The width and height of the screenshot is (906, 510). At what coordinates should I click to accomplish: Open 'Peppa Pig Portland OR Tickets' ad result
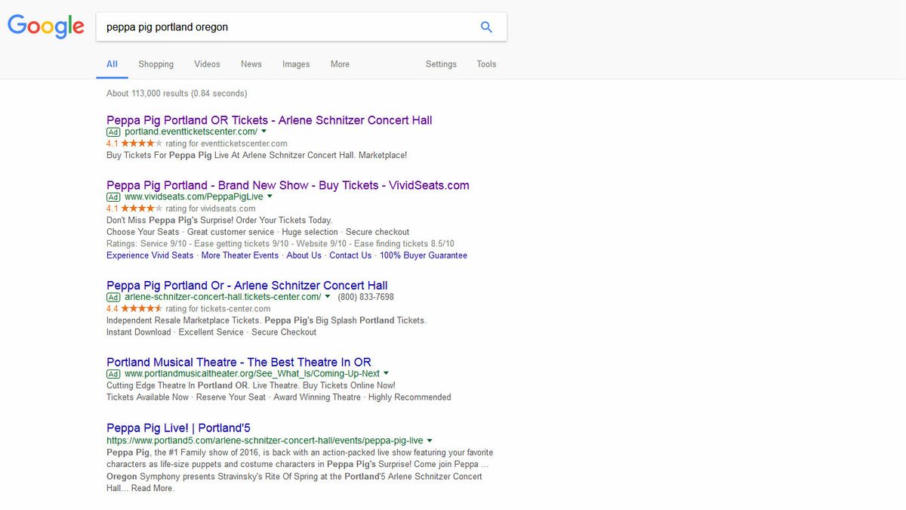pyautogui.click(x=269, y=120)
